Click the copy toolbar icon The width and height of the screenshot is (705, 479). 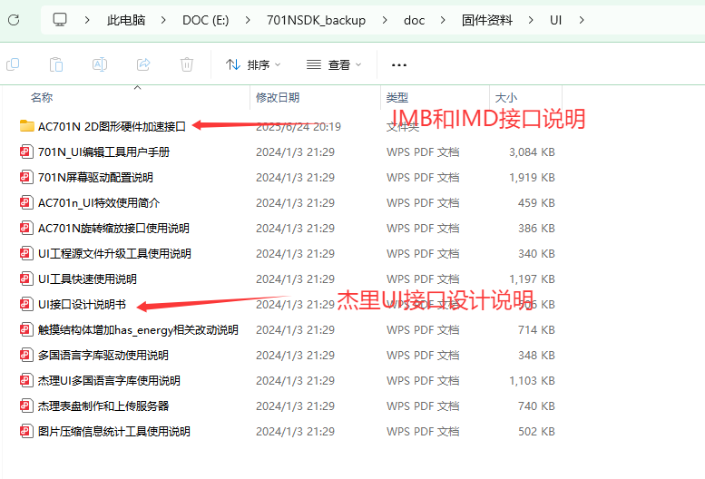[13, 64]
